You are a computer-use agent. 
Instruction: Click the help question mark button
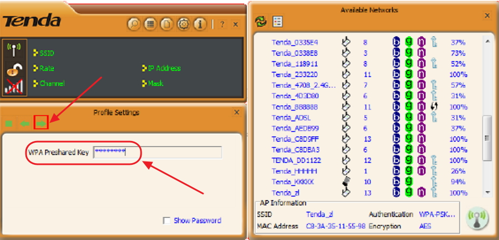click(x=222, y=24)
